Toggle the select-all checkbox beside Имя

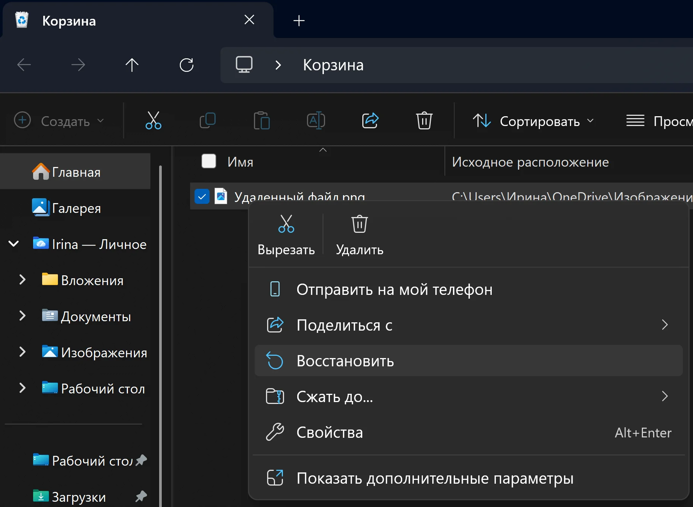(x=209, y=161)
